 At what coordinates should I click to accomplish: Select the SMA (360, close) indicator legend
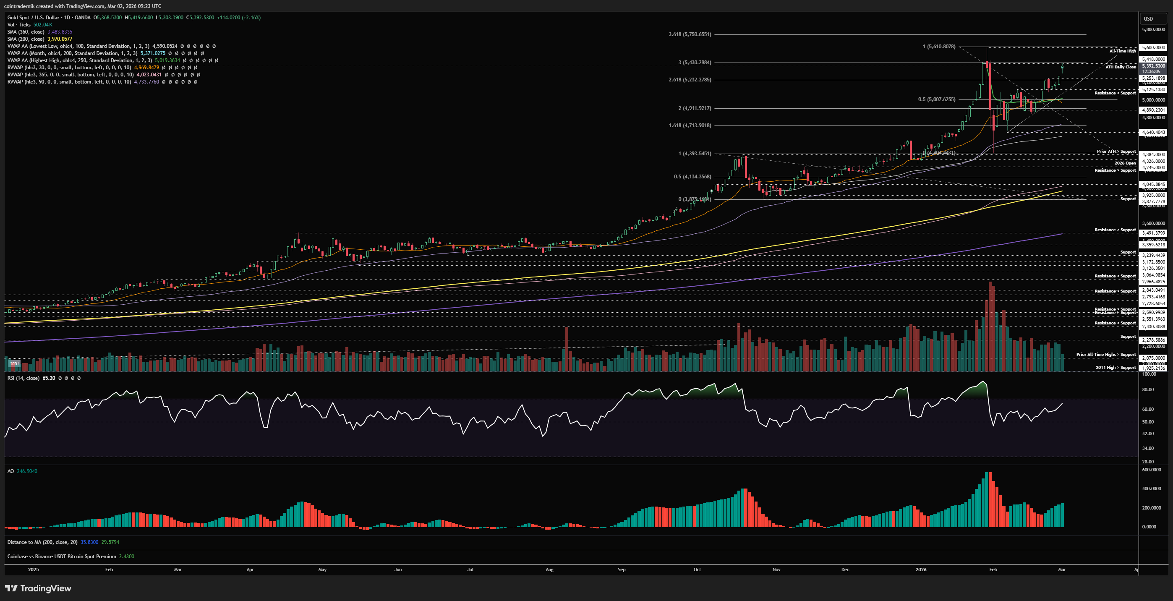(x=26, y=32)
